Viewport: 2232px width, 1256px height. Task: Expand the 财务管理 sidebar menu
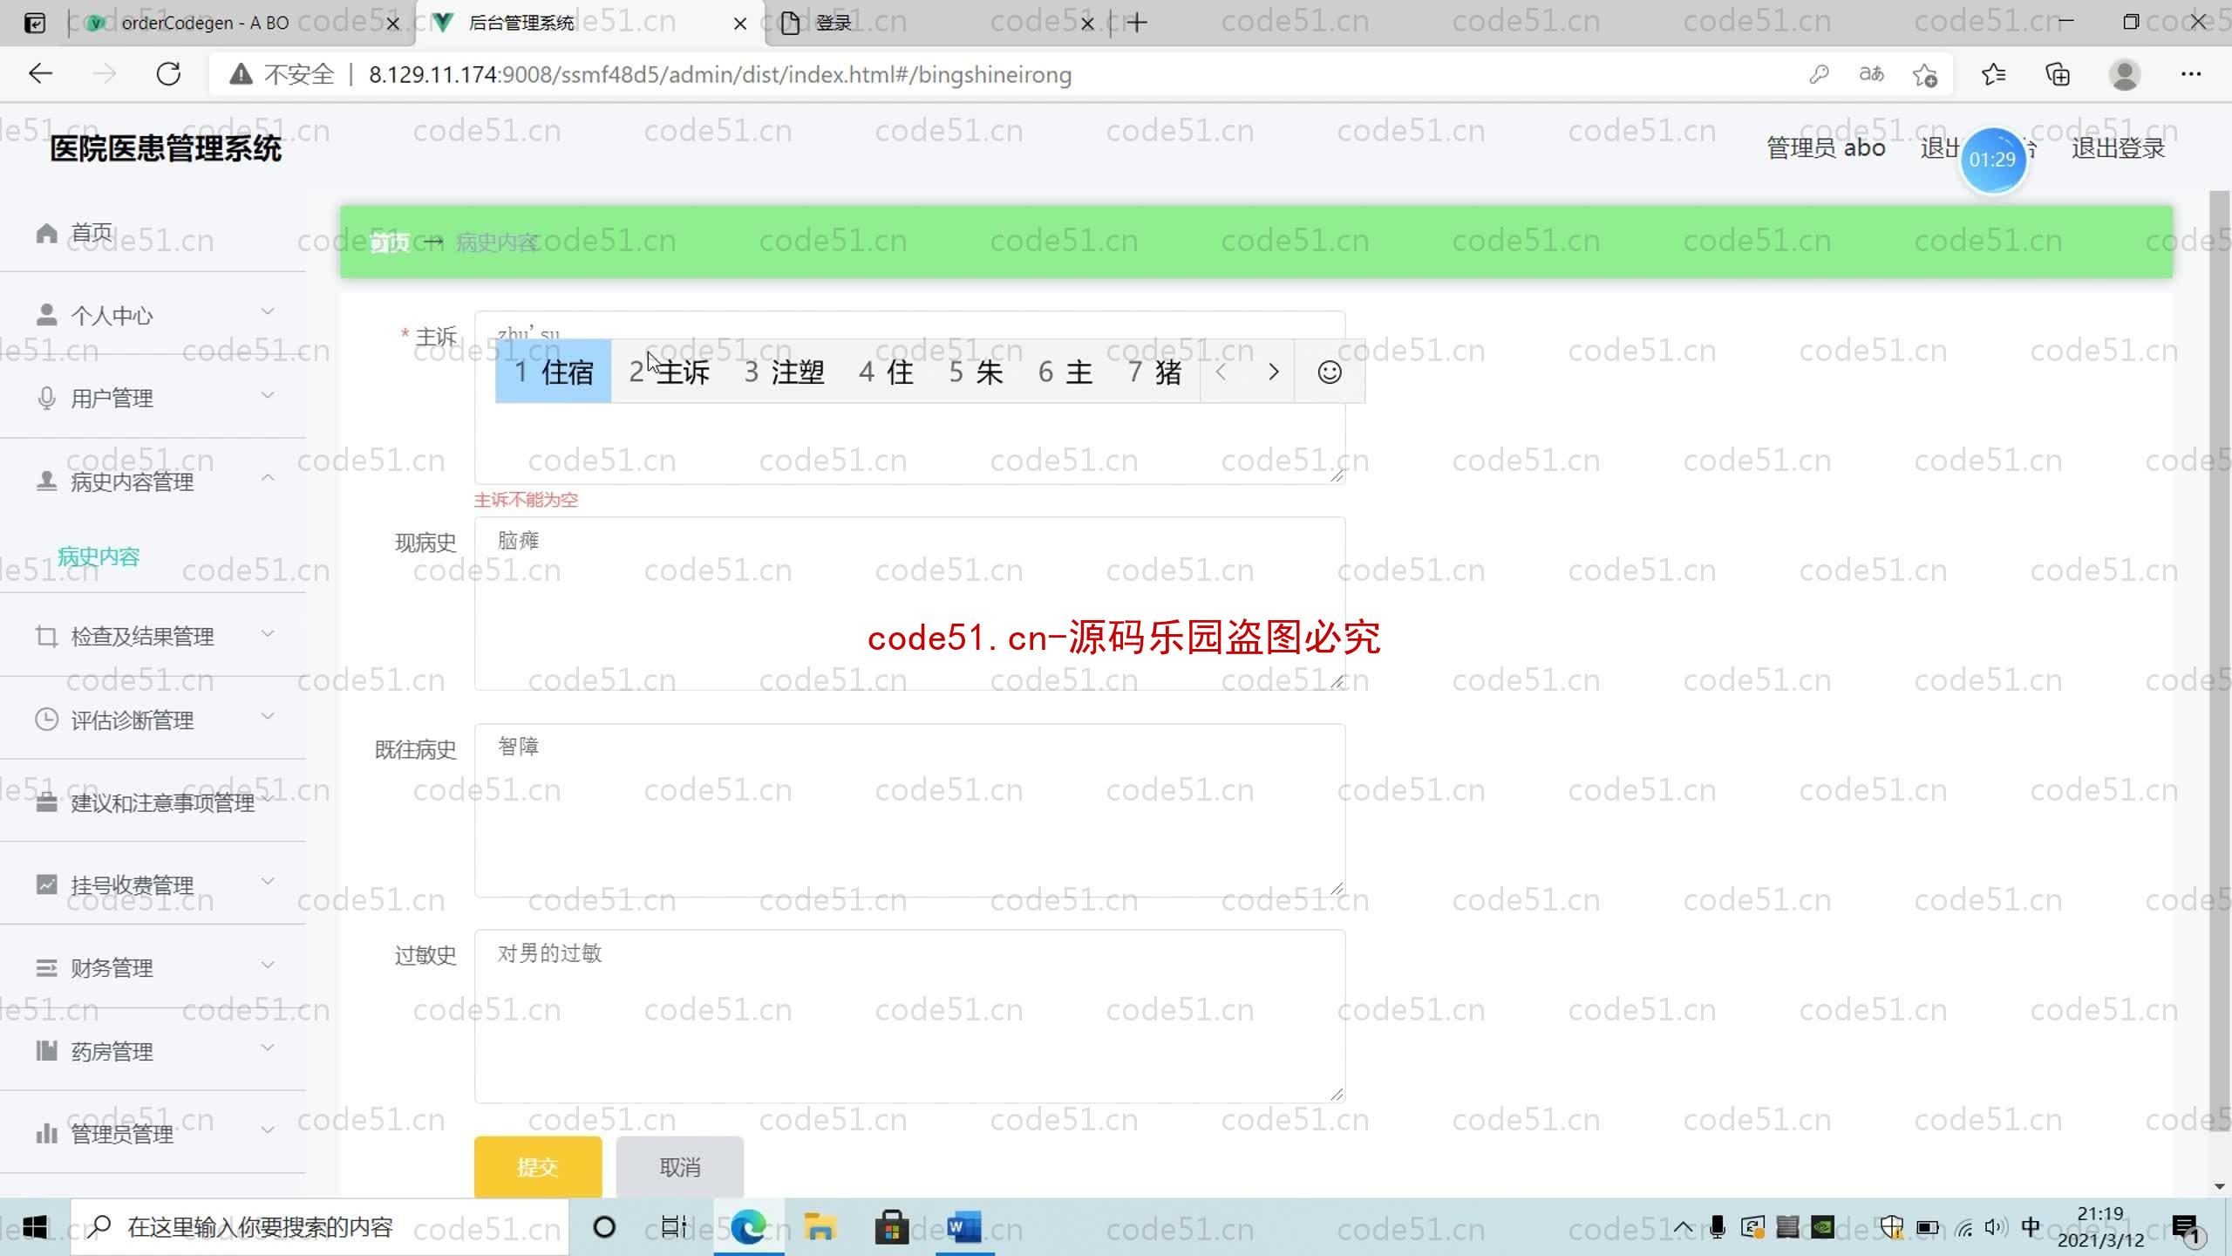[153, 967]
